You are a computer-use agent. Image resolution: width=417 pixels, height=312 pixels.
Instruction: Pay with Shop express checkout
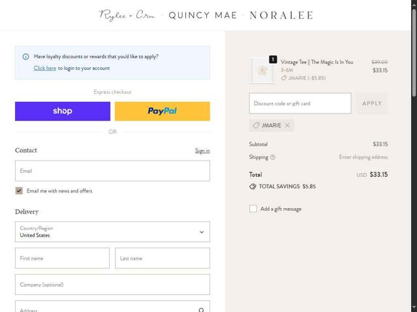click(x=63, y=111)
